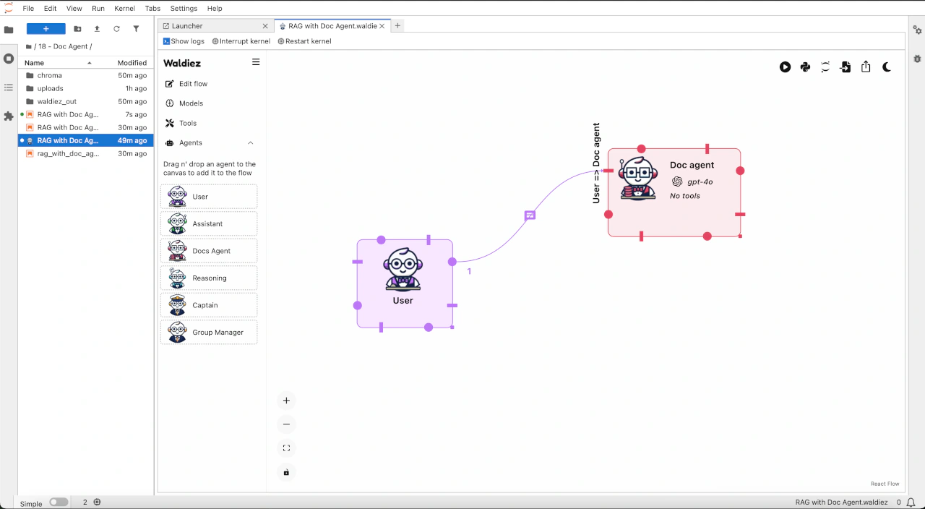925x509 pixels.
Task: Click the canvas zoom out button
Action: [286, 424]
